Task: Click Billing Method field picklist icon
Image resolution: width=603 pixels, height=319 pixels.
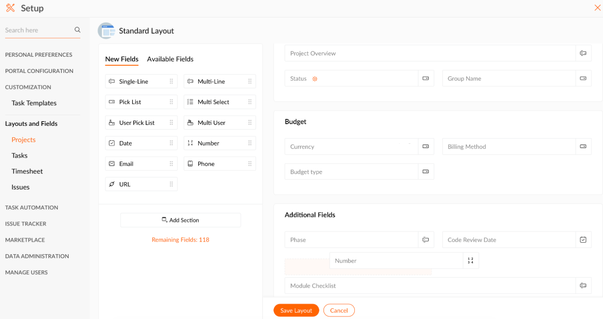Action: [x=583, y=146]
